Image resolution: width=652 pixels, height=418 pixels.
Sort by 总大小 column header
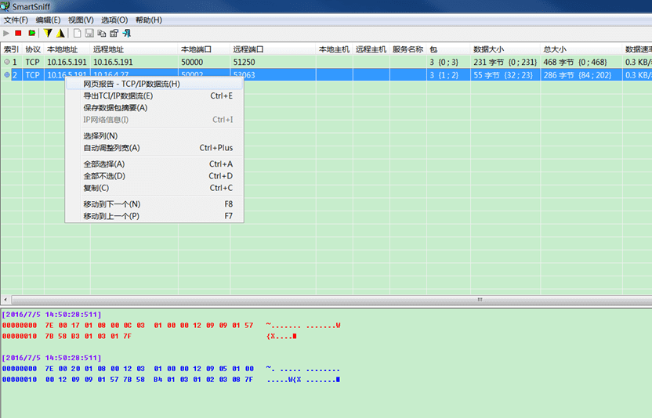tap(581, 49)
